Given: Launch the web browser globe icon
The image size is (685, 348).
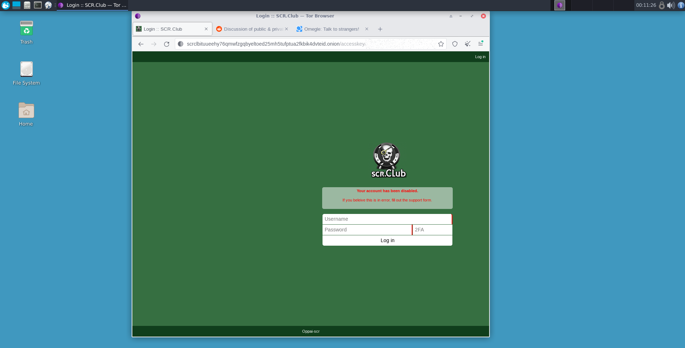Looking at the screenshot, I should (x=48, y=5).
